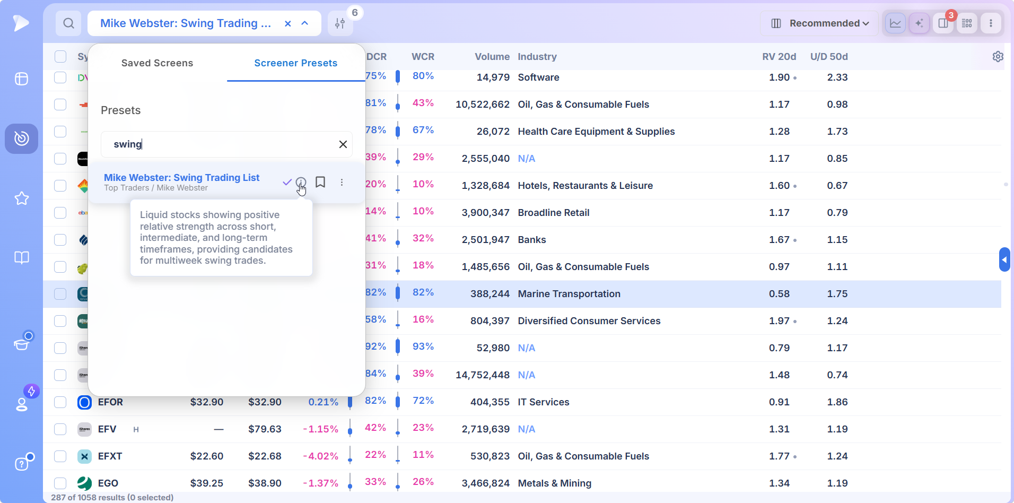Viewport: 1014px width, 503px height.
Task: Open the chart view icon in top toolbar
Action: pos(895,23)
